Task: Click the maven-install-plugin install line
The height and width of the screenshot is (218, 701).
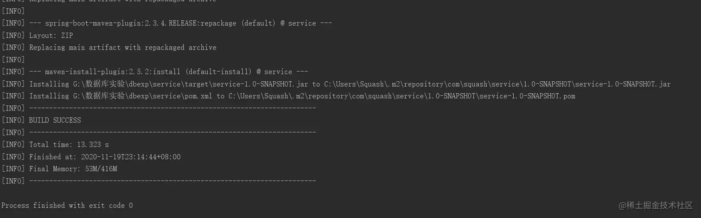Action: coord(168,72)
